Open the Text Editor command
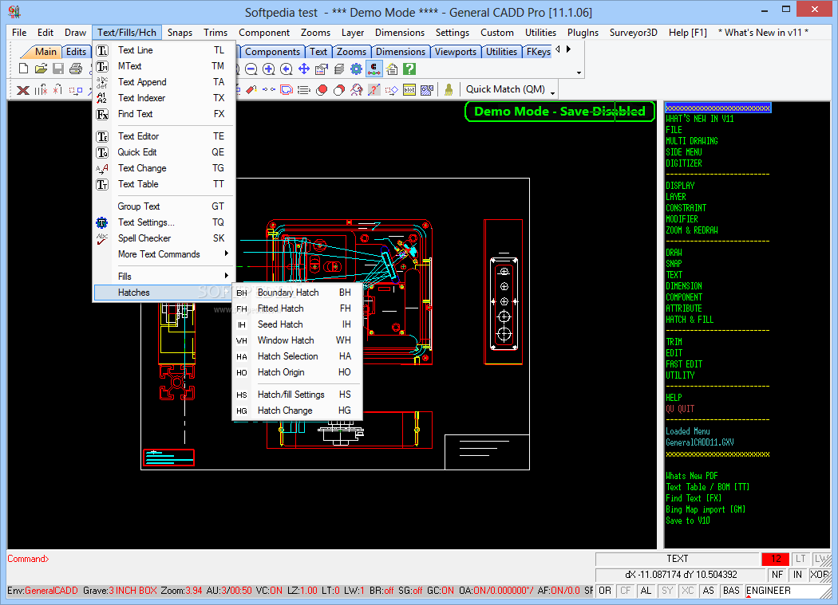The height and width of the screenshot is (605, 838). 164,136
